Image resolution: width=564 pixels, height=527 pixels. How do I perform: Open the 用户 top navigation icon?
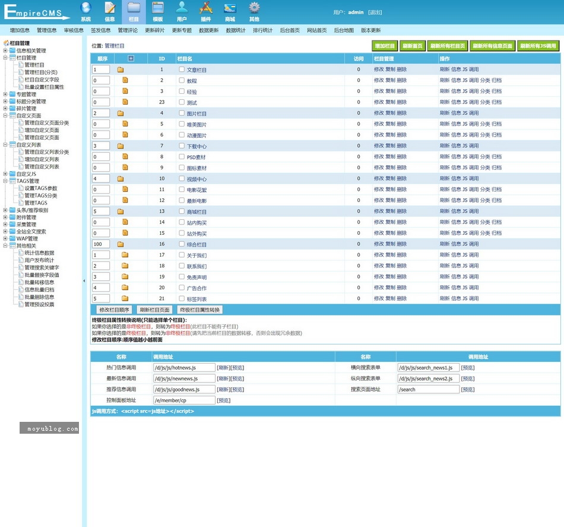click(182, 12)
